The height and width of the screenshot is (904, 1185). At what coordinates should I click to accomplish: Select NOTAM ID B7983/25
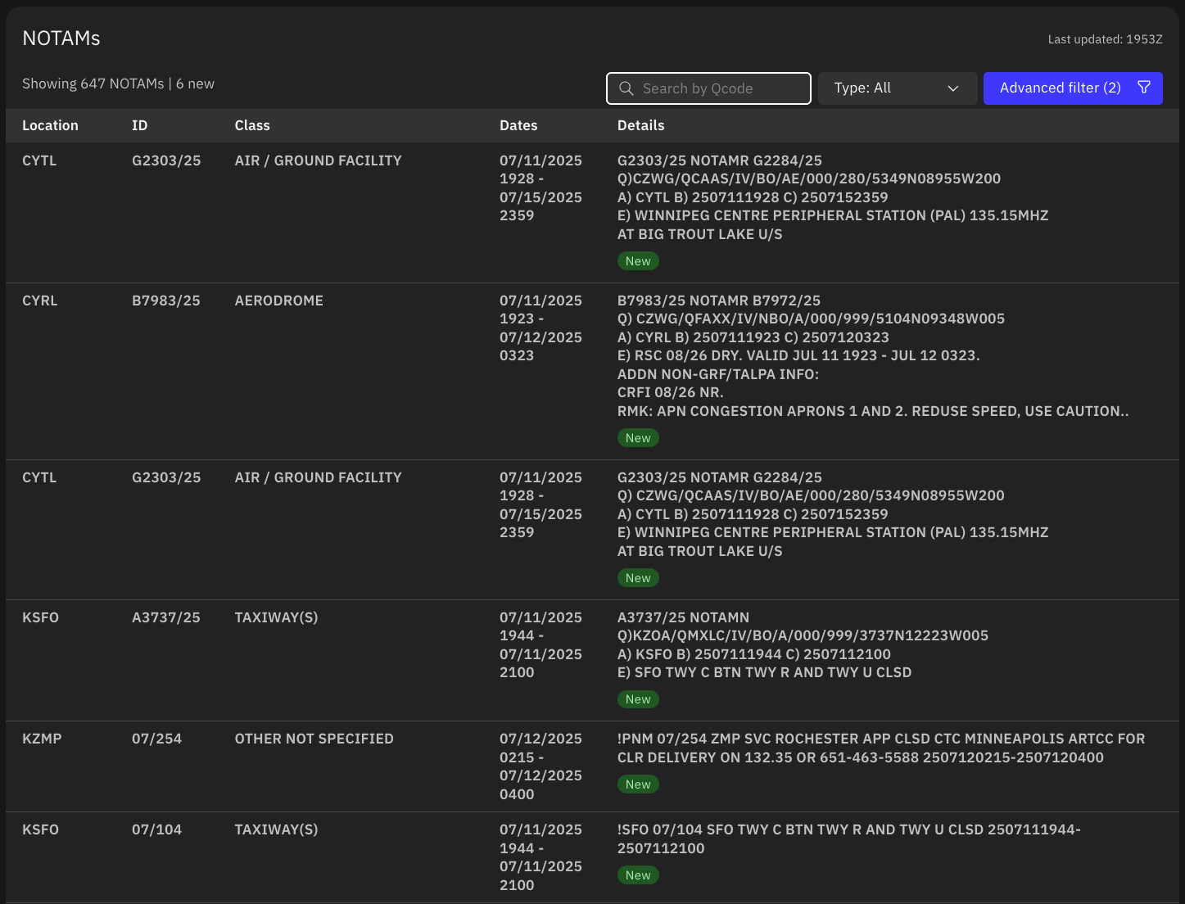point(166,301)
